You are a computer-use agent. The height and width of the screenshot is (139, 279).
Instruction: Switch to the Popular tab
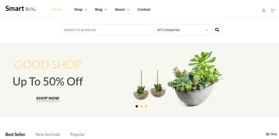(77, 134)
